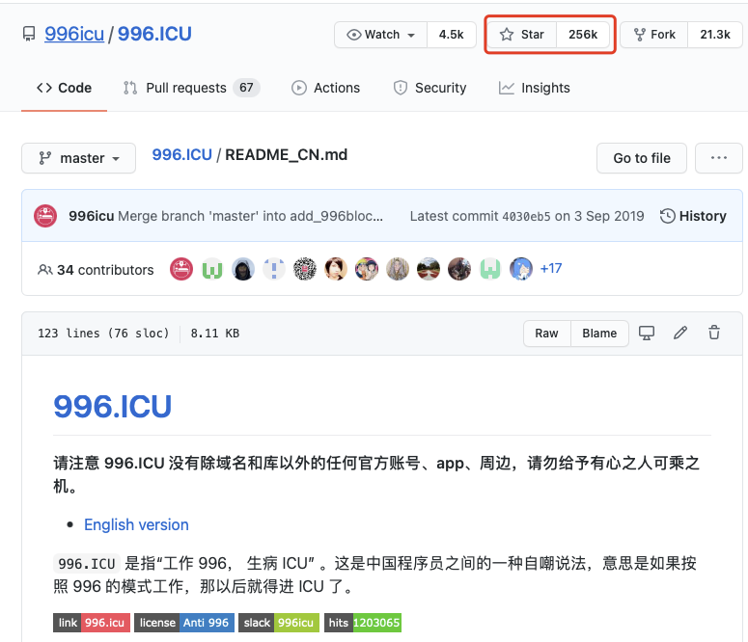Click the '123 lines (76 sloc)' text
Image resolution: width=748 pixels, height=642 pixels.
pos(103,334)
